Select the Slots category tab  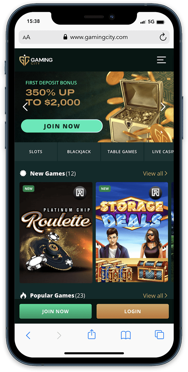pos(36,152)
